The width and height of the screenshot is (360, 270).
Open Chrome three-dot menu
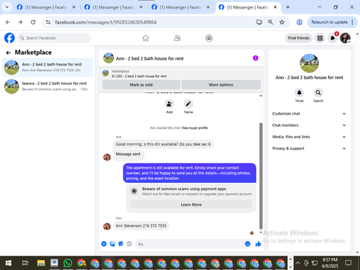pos(352,22)
